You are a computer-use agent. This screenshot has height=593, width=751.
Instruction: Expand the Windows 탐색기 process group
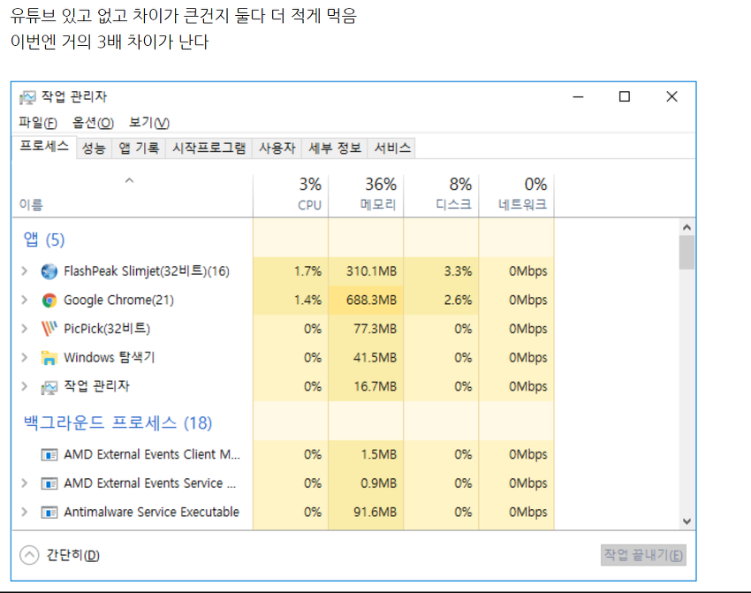pyautogui.click(x=25, y=357)
